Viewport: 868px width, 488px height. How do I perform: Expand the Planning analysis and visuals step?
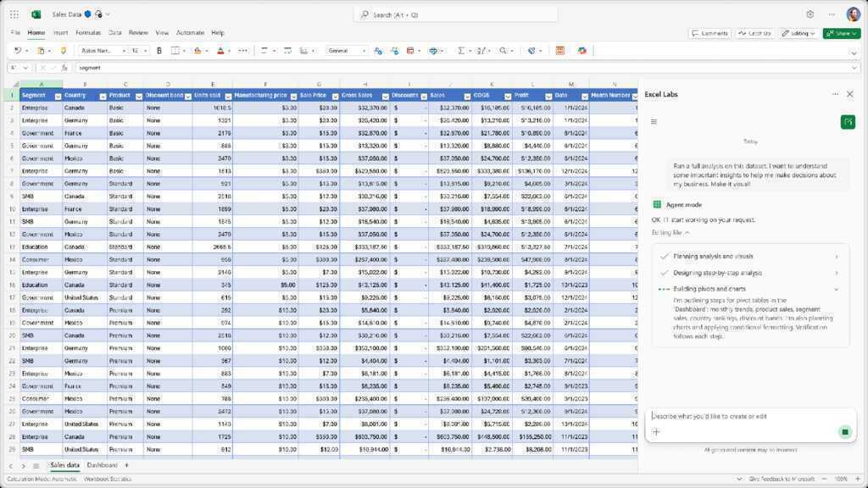point(837,257)
